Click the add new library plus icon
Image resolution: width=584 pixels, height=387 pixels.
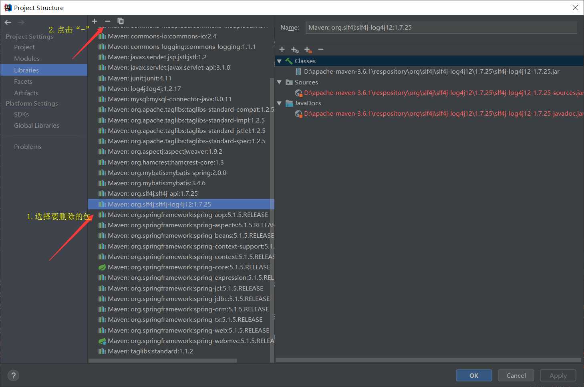click(95, 21)
